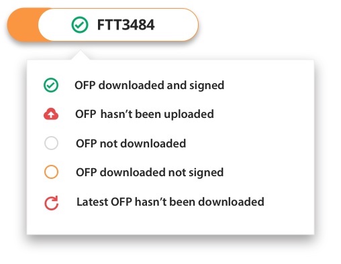Image resolution: width=341 pixels, height=264 pixels.
Task: Click the orange tab on the flight pill
Action: click(x=23, y=25)
